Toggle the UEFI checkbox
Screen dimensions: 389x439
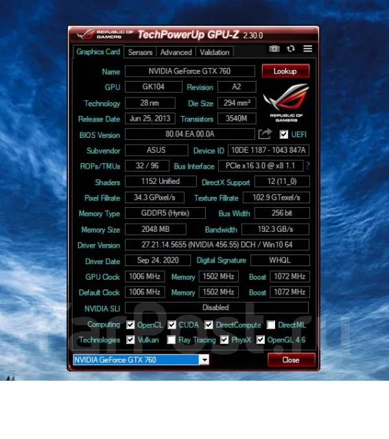click(284, 134)
